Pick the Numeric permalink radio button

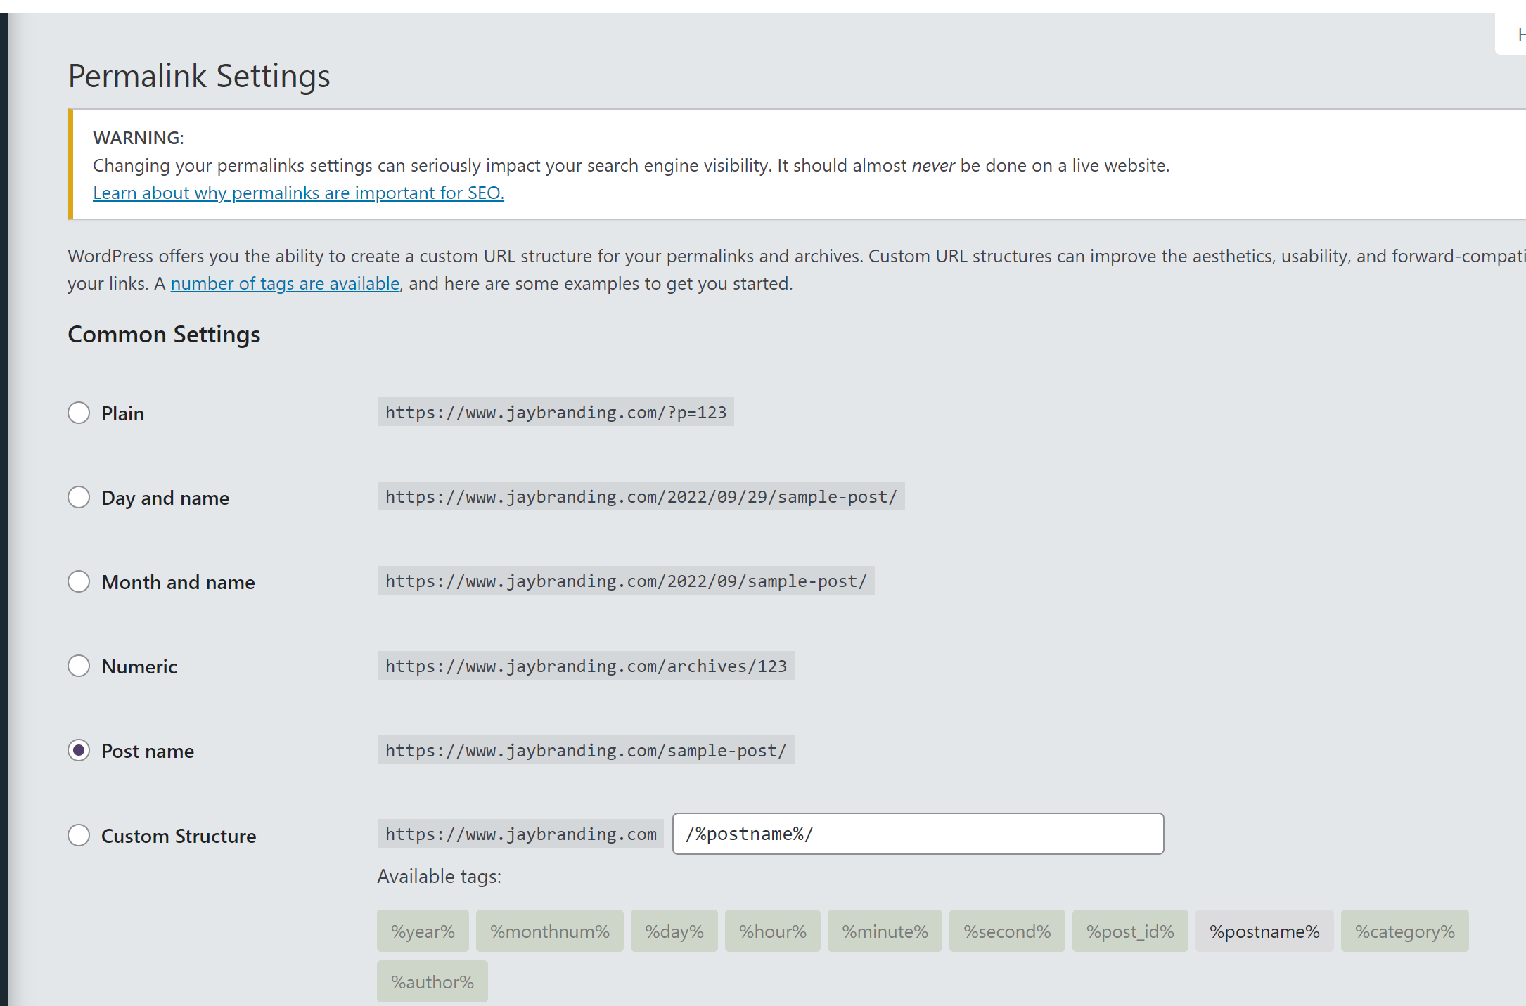(79, 666)
